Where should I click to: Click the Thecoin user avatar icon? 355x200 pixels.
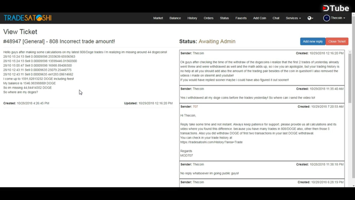tap(327, 18)
